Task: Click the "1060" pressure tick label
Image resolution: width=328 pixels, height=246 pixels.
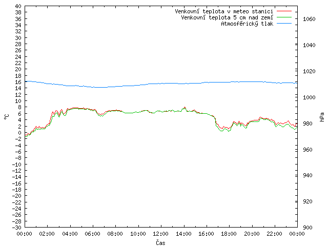Action: (309, 19)
